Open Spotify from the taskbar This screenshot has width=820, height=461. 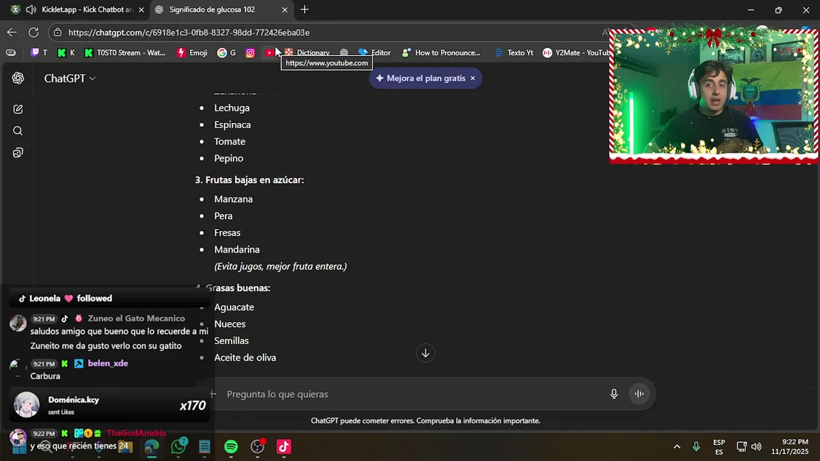click(x=231, y=446)
